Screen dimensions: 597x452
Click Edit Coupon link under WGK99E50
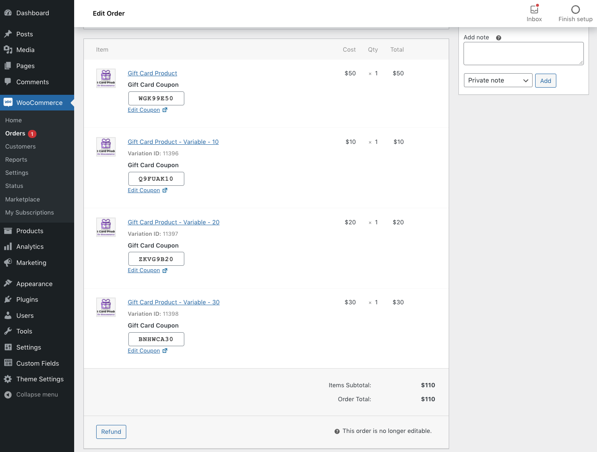144,110
